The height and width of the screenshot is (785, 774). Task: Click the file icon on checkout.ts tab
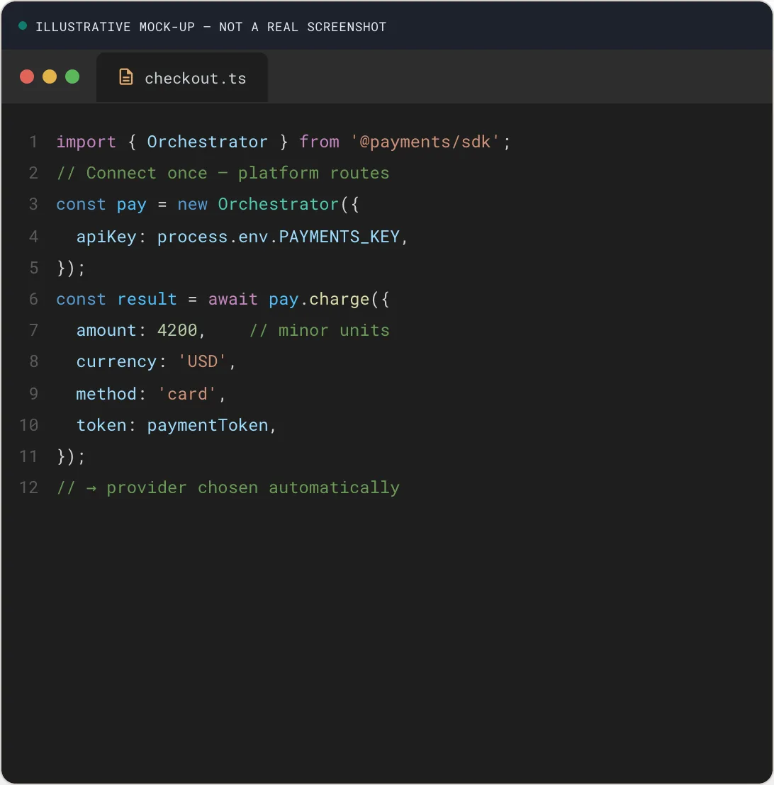[125, 77]
